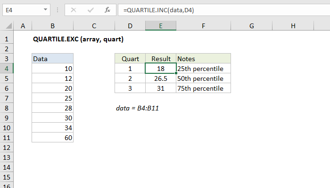Click the Select All corner triangle
Viewport: 330px width, 188px height.
(x=8, y=26)
